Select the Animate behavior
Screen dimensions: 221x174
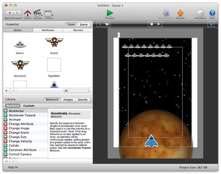(26, 120)
